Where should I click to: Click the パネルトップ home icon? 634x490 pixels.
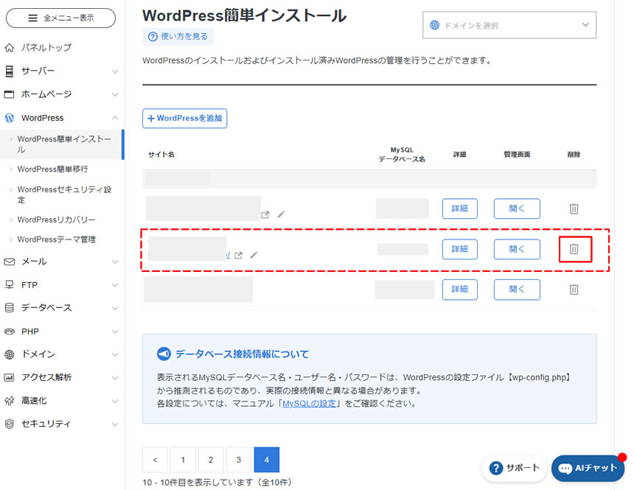[x=10, y=46]
